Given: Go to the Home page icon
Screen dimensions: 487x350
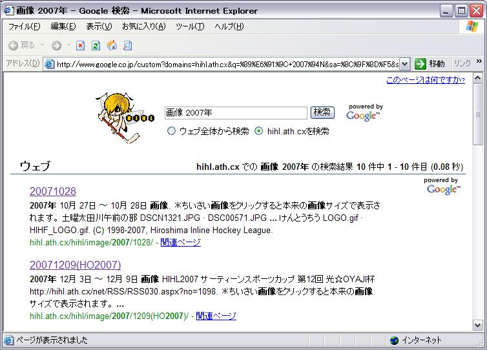Looking at the screenshot, I should pos(112,45).
